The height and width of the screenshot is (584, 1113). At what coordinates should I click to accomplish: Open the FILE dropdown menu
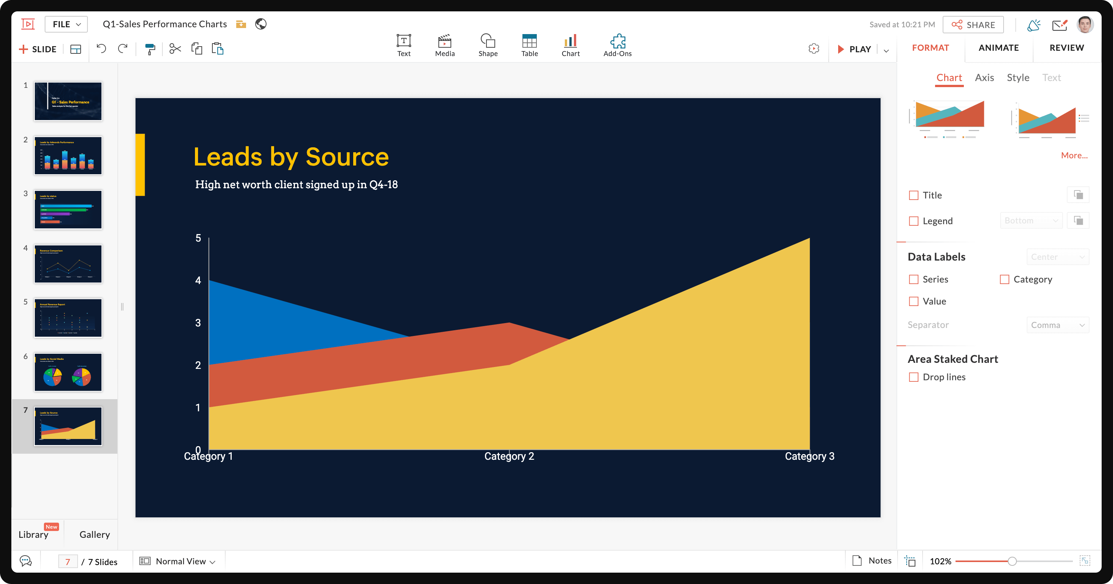pyautogui.click(x=66, y=24)
